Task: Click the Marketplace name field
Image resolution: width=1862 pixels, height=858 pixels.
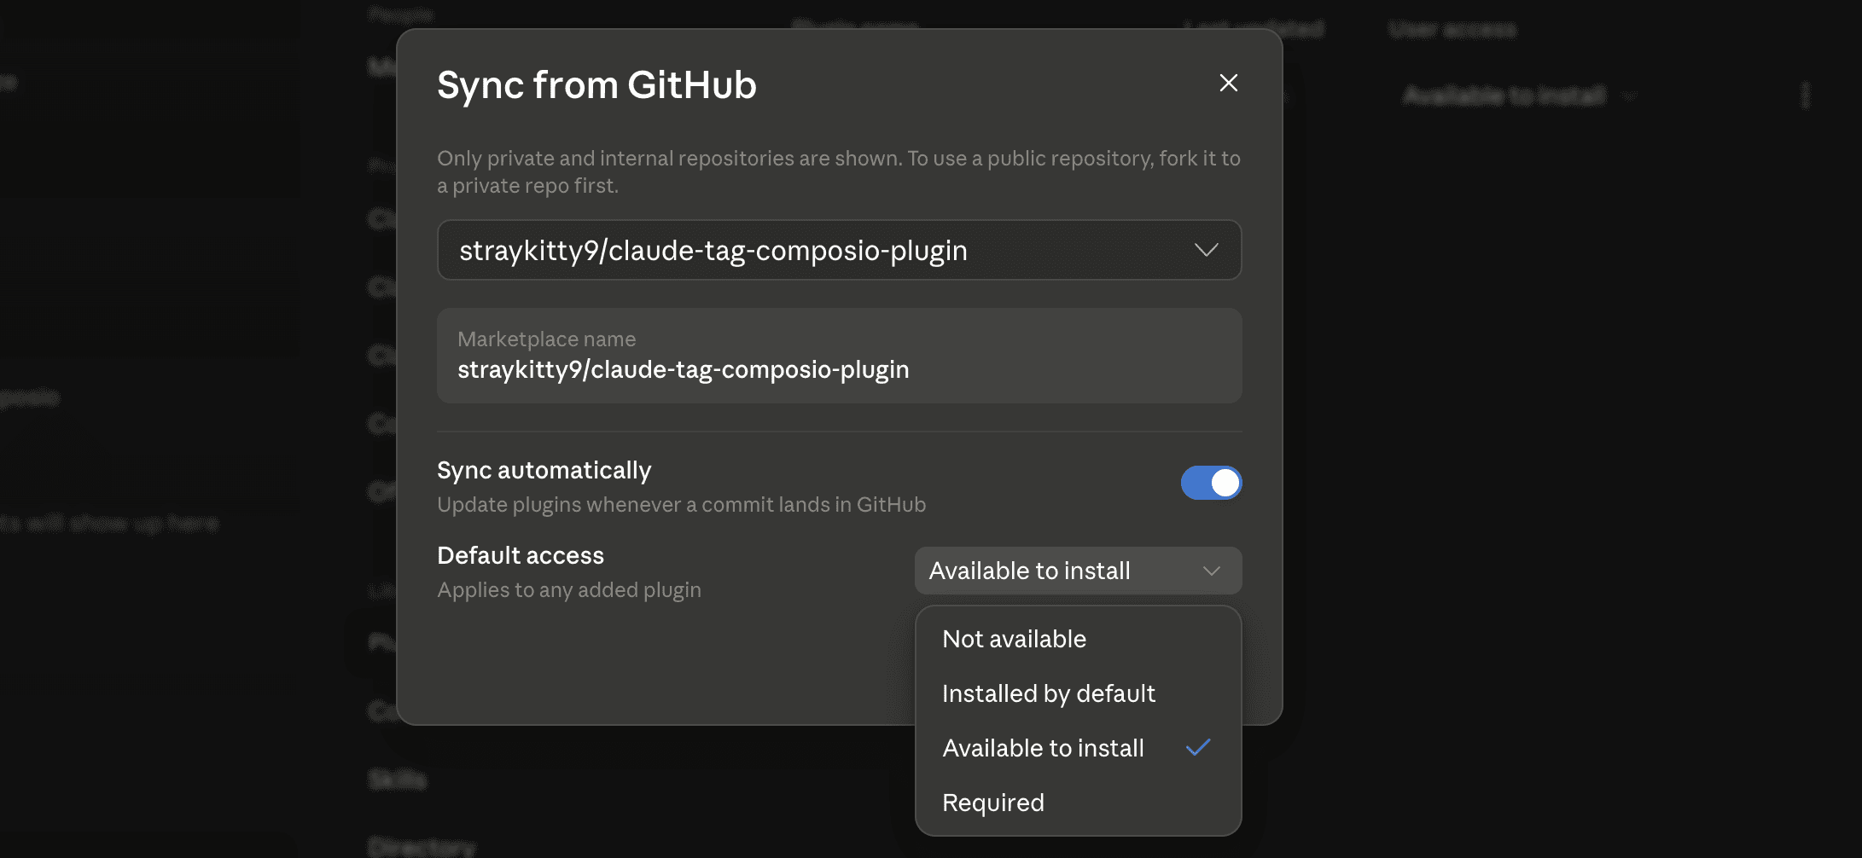Action: 839,356
